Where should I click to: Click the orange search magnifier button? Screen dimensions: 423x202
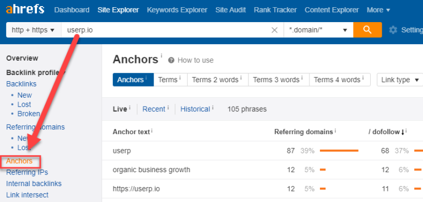367,30
